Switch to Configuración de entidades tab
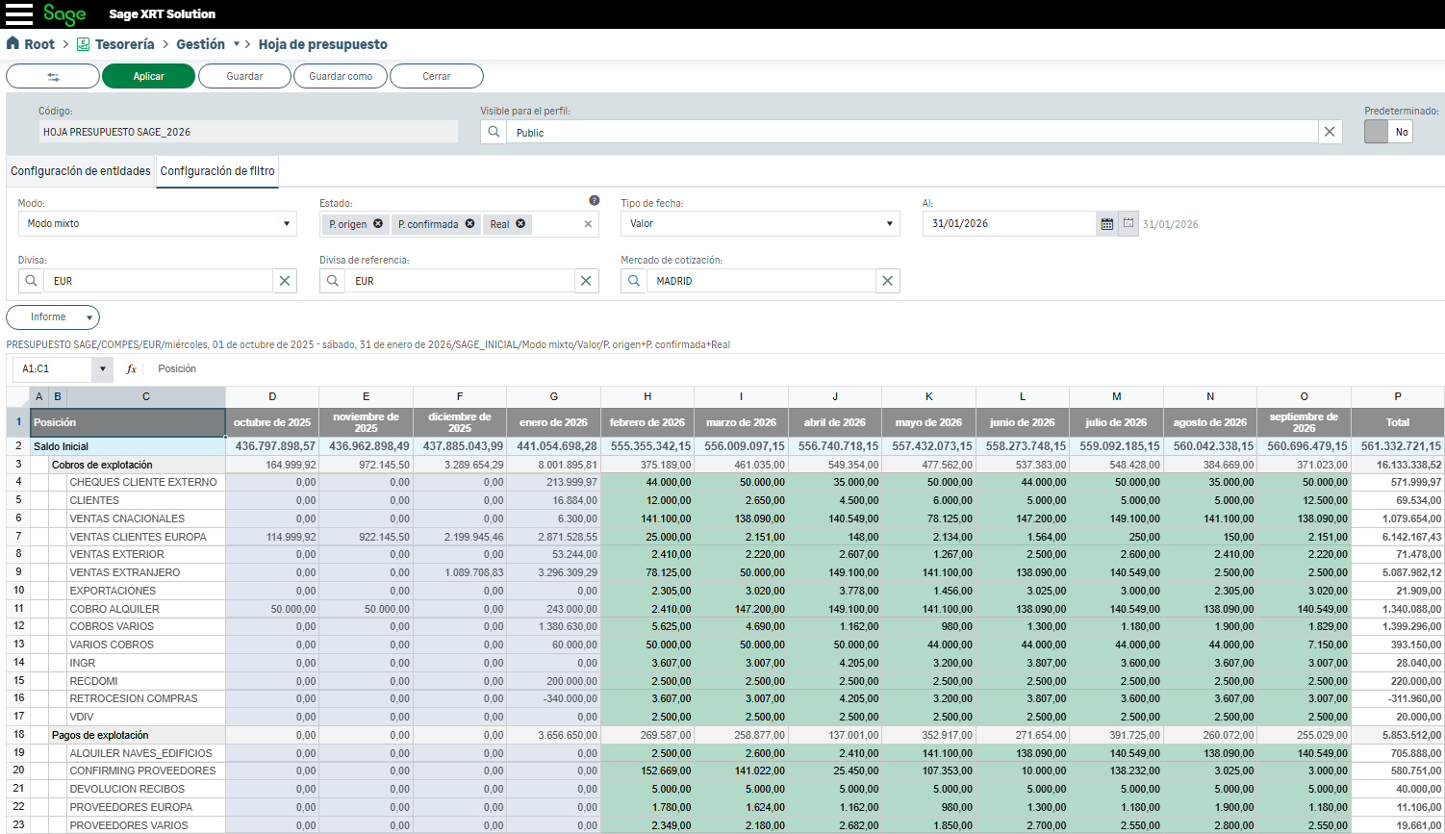 click(x=81, y=171)
